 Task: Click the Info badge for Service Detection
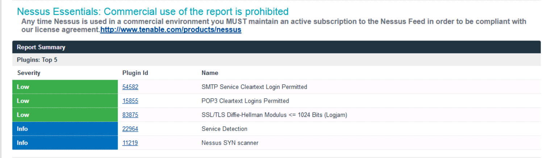click(65, 129)
